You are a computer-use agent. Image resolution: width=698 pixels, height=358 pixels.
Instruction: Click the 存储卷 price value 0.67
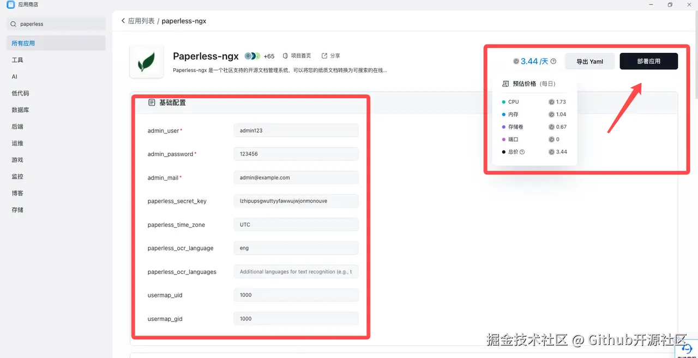[561, 127]
